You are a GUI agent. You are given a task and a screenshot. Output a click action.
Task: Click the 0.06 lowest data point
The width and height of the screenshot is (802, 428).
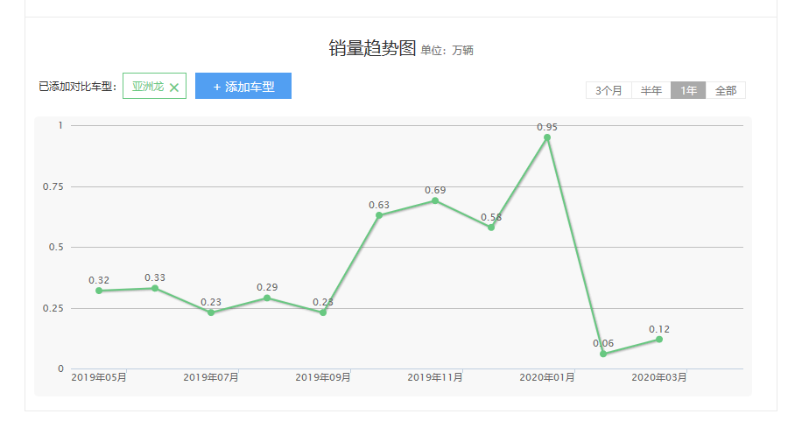[603, 354]
